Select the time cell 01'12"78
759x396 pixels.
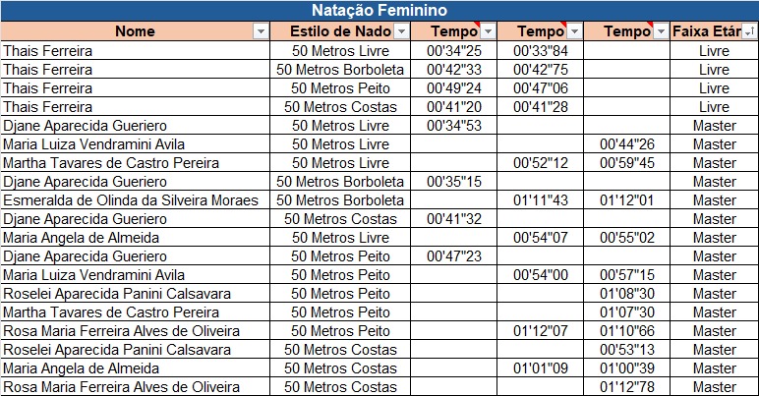tap(627, 387)
